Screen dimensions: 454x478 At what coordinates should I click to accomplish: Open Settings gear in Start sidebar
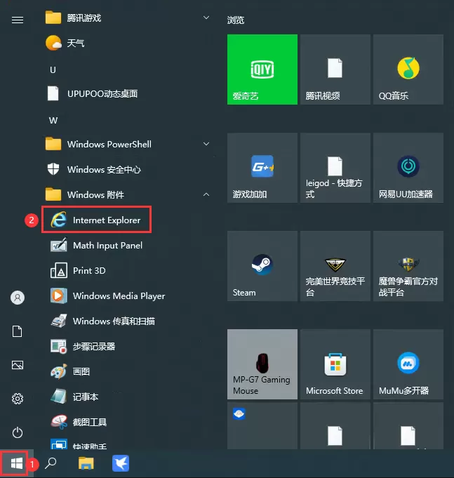(x=18, y=399)
